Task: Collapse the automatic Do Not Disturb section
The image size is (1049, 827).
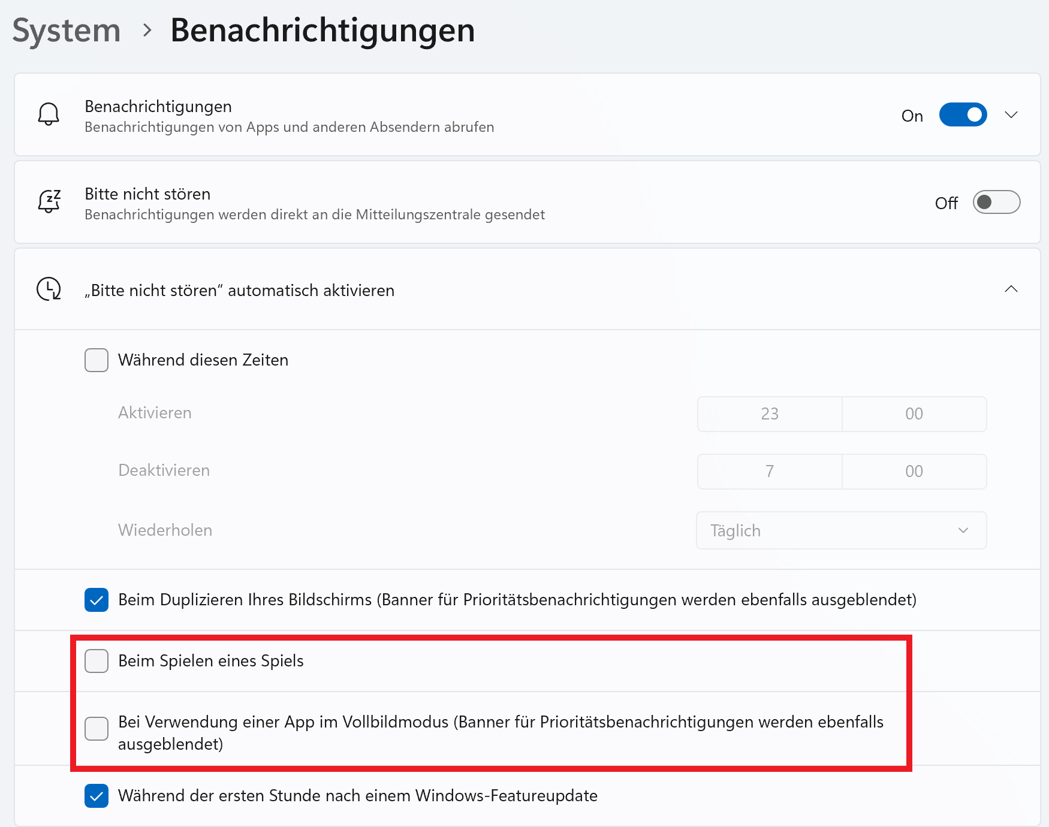Action: tap(1011, 289)
